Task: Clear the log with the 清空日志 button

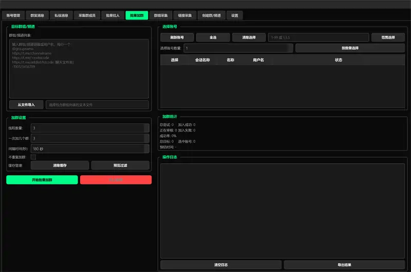Action: [x=221, y=265]
